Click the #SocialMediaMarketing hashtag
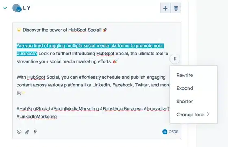 [75, 109]
